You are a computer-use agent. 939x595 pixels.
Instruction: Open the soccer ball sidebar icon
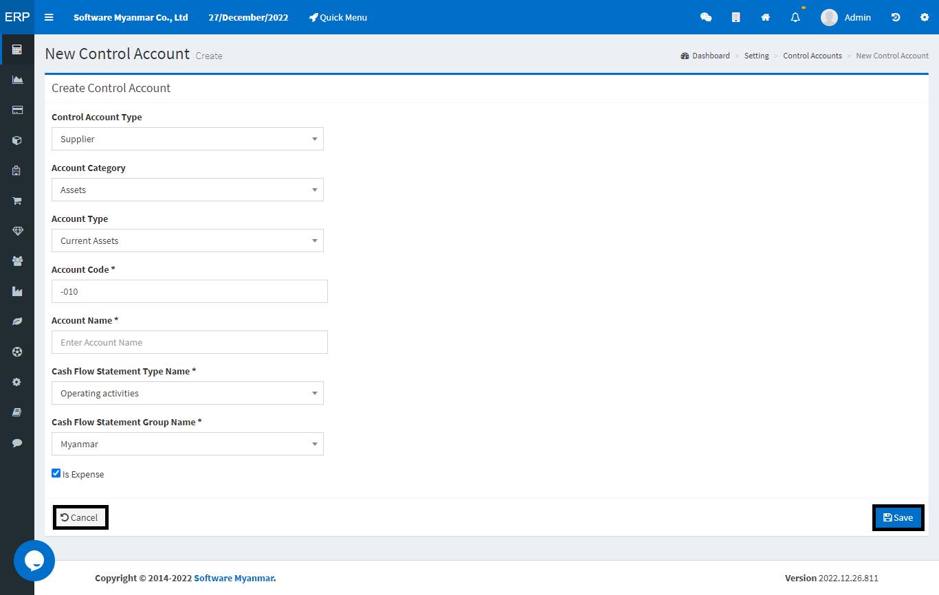point(17,352)
